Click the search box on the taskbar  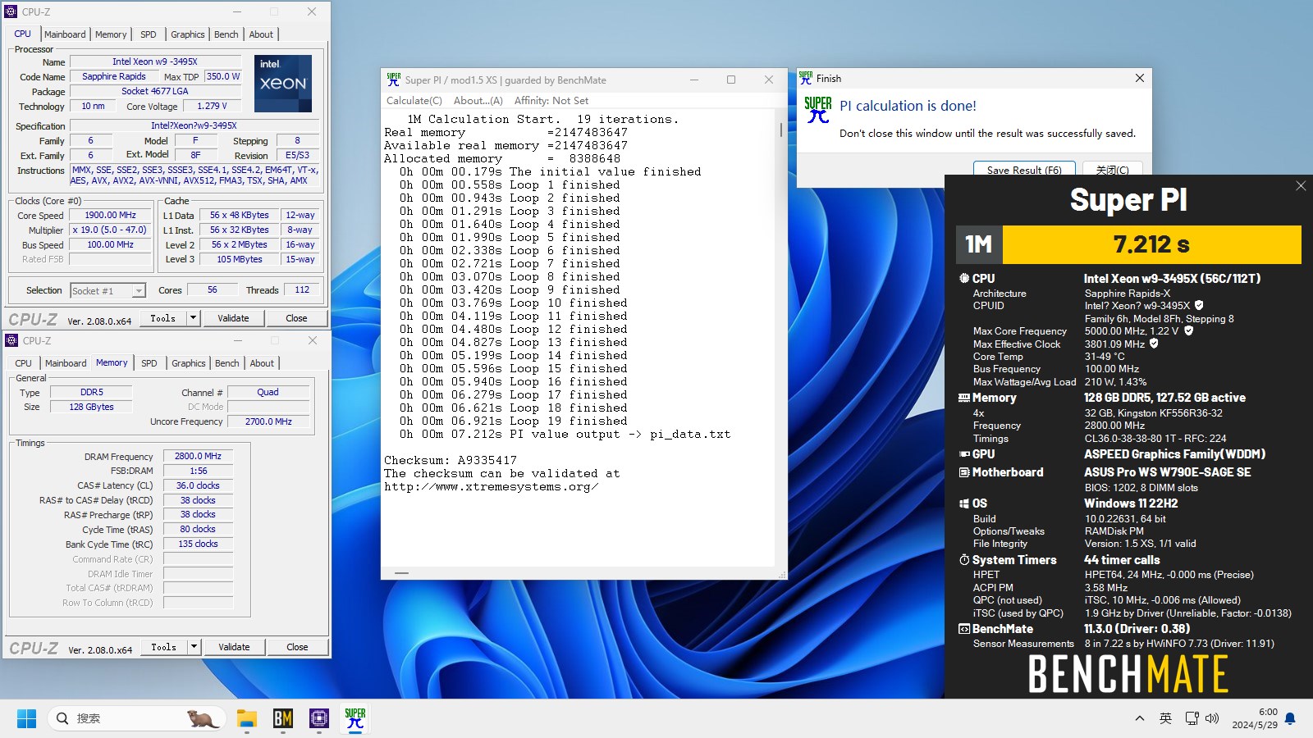136,719
